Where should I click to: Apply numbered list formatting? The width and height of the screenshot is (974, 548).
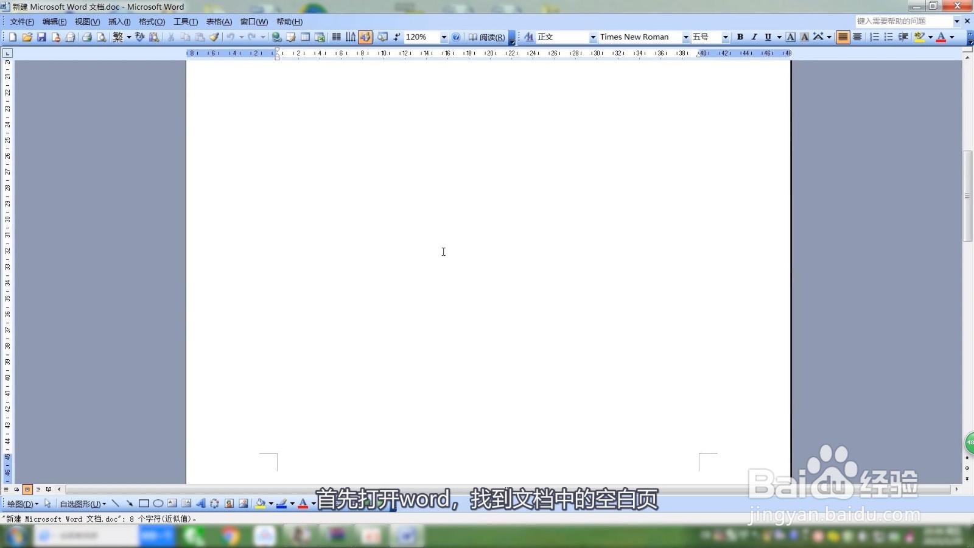click(x=874, y=37)
